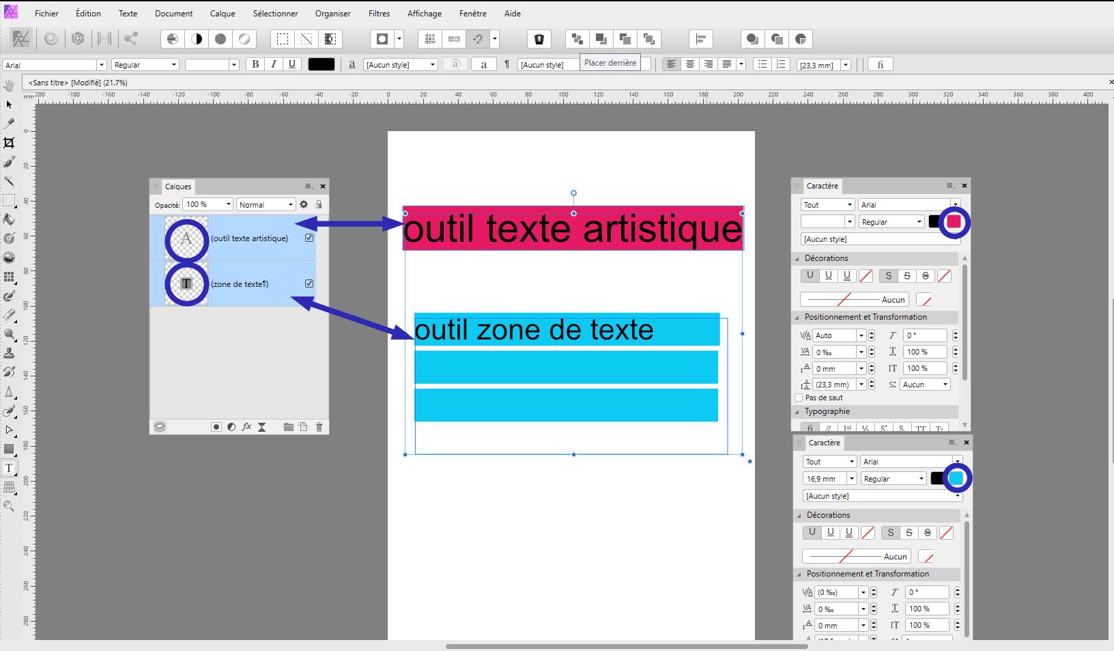
Task: Delete layer using Calques trash icon
Action: [x=319, y=427]
